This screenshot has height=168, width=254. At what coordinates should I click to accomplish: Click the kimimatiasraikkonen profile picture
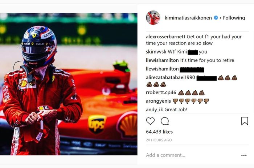[153, 18]
